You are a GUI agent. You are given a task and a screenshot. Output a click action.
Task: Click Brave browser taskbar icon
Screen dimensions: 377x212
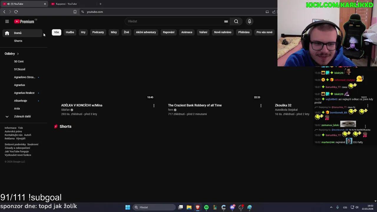click(x=198, y=207)
